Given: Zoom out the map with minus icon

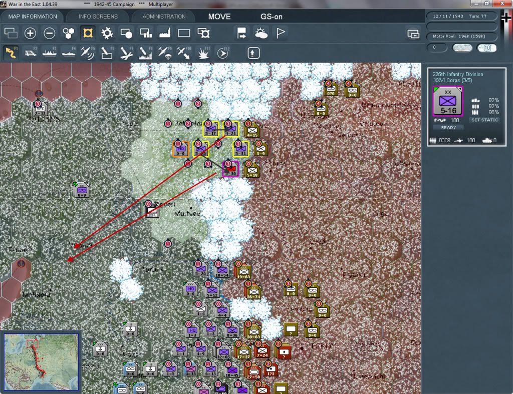Looking at the screenshot, I should [x=50, y=33].
